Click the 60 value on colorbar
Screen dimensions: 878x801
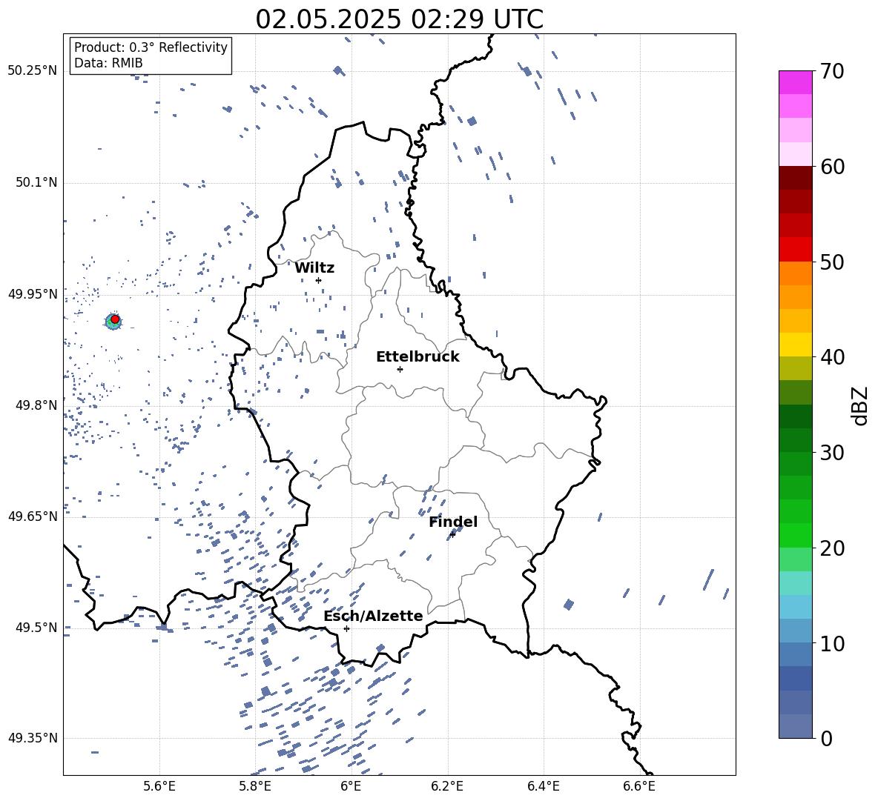click(x=832, y=167)
